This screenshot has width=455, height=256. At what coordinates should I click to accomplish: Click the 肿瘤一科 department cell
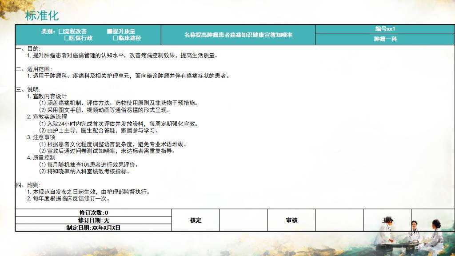point(385,39)
